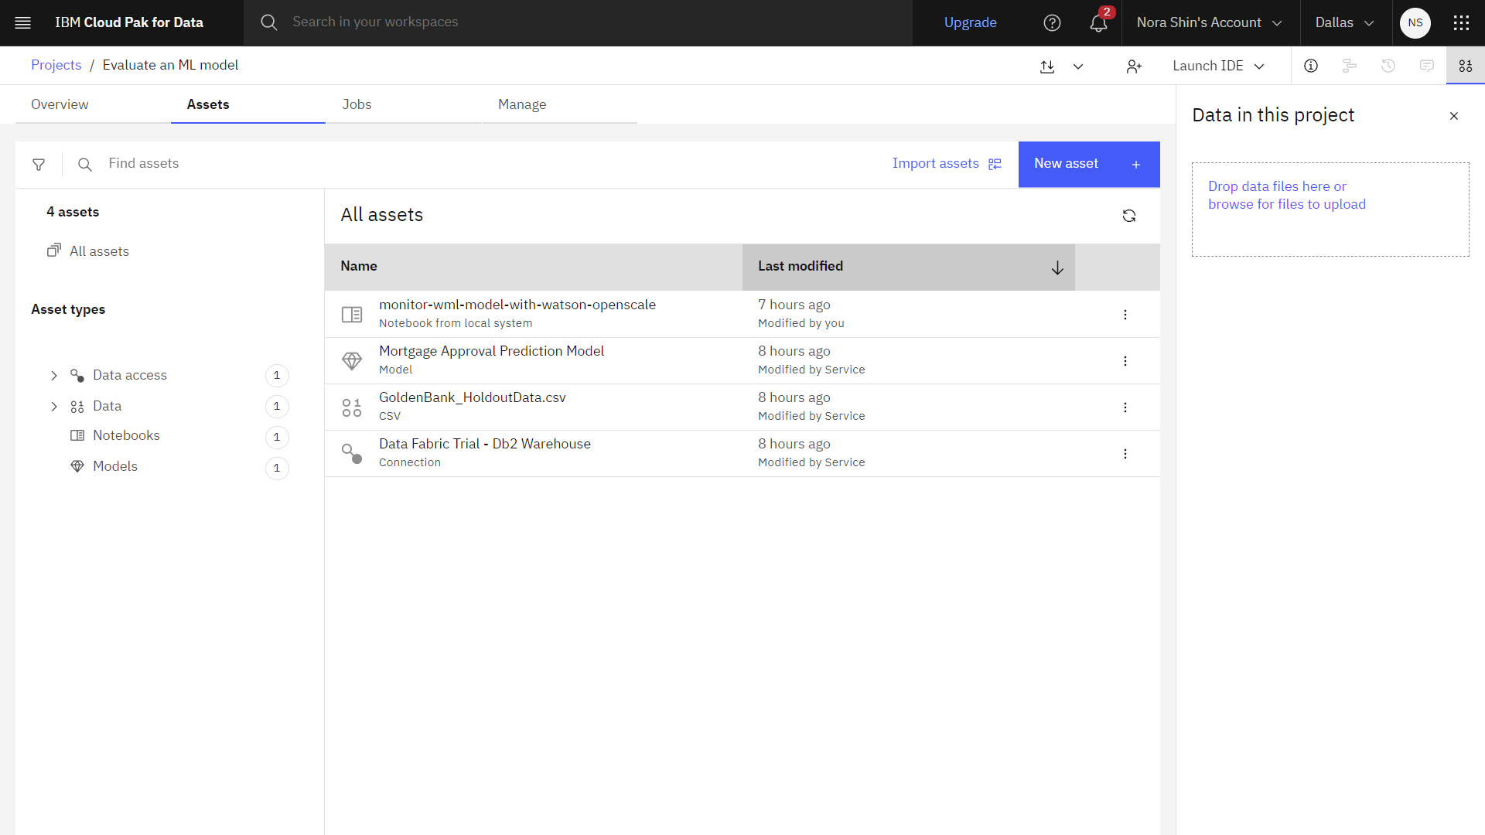Screen dimensions: 1485x835
Task: Click the CSV data icon in GoldenBank row
Action: [352, 407]
